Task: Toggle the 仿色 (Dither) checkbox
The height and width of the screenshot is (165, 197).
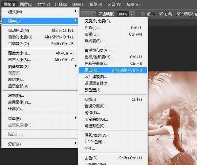Action: [161, 14]
